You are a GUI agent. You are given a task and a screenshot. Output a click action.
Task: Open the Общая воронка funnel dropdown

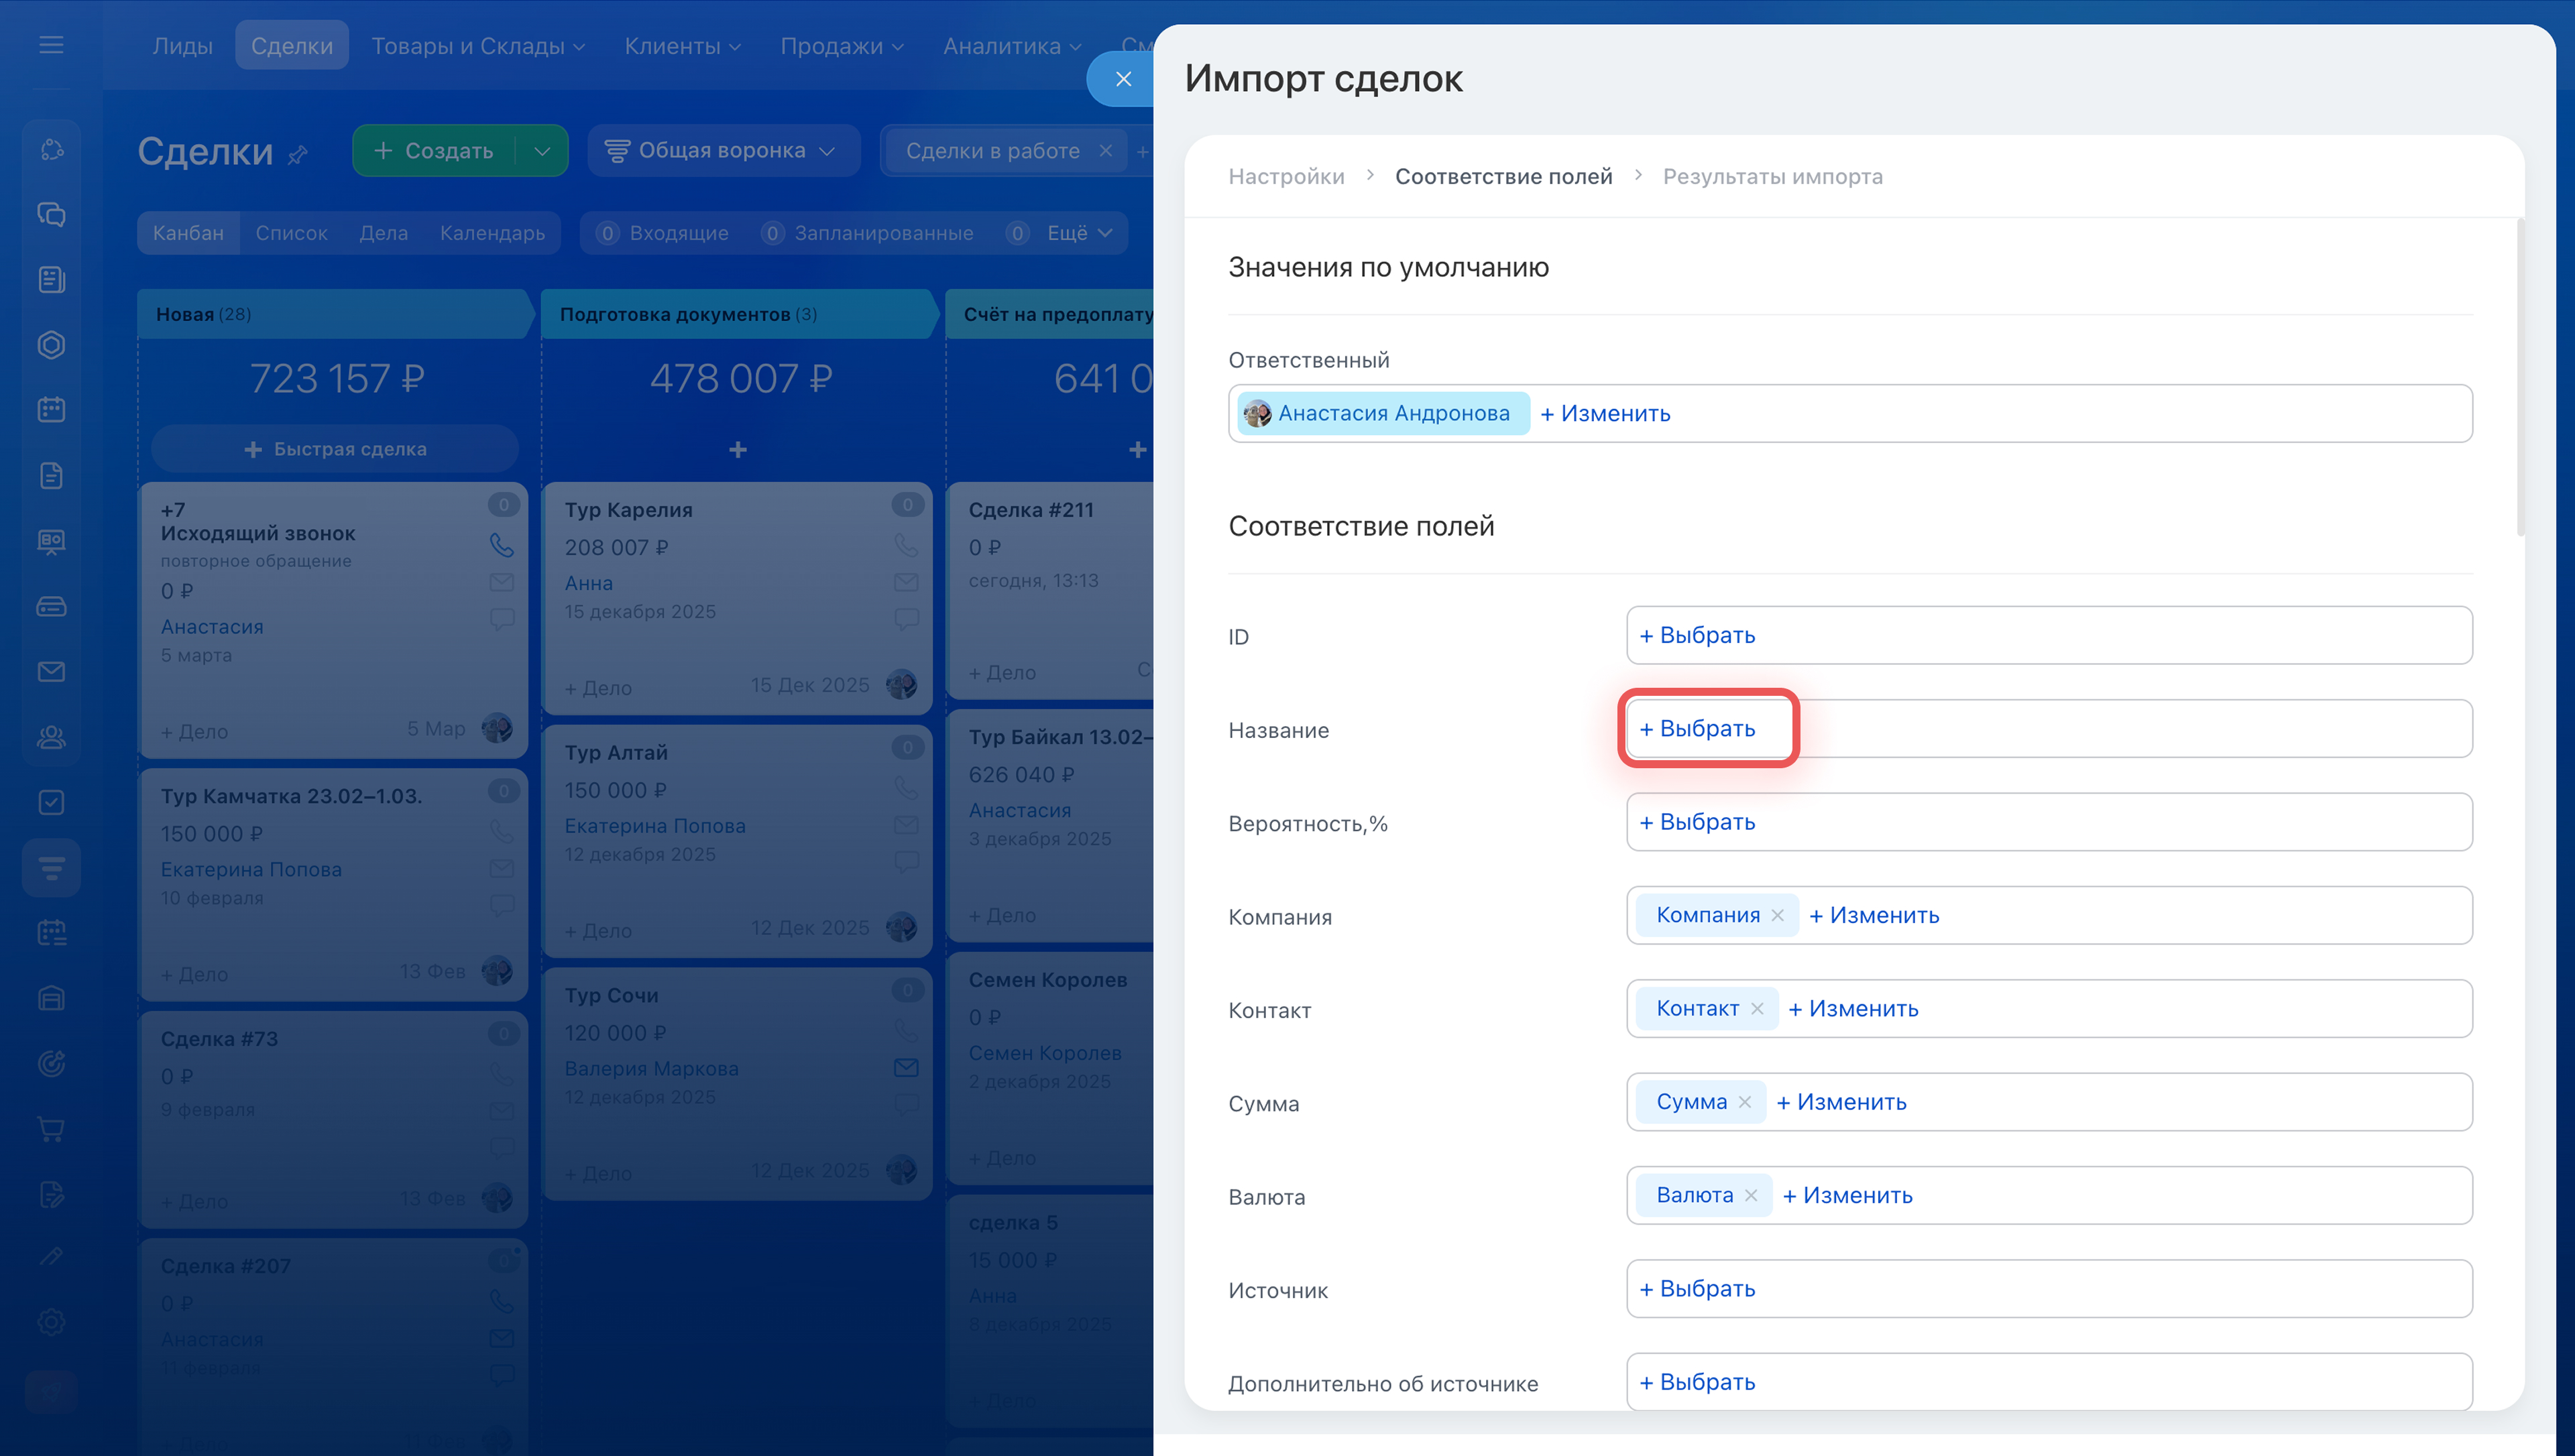[x=722, y=151]
